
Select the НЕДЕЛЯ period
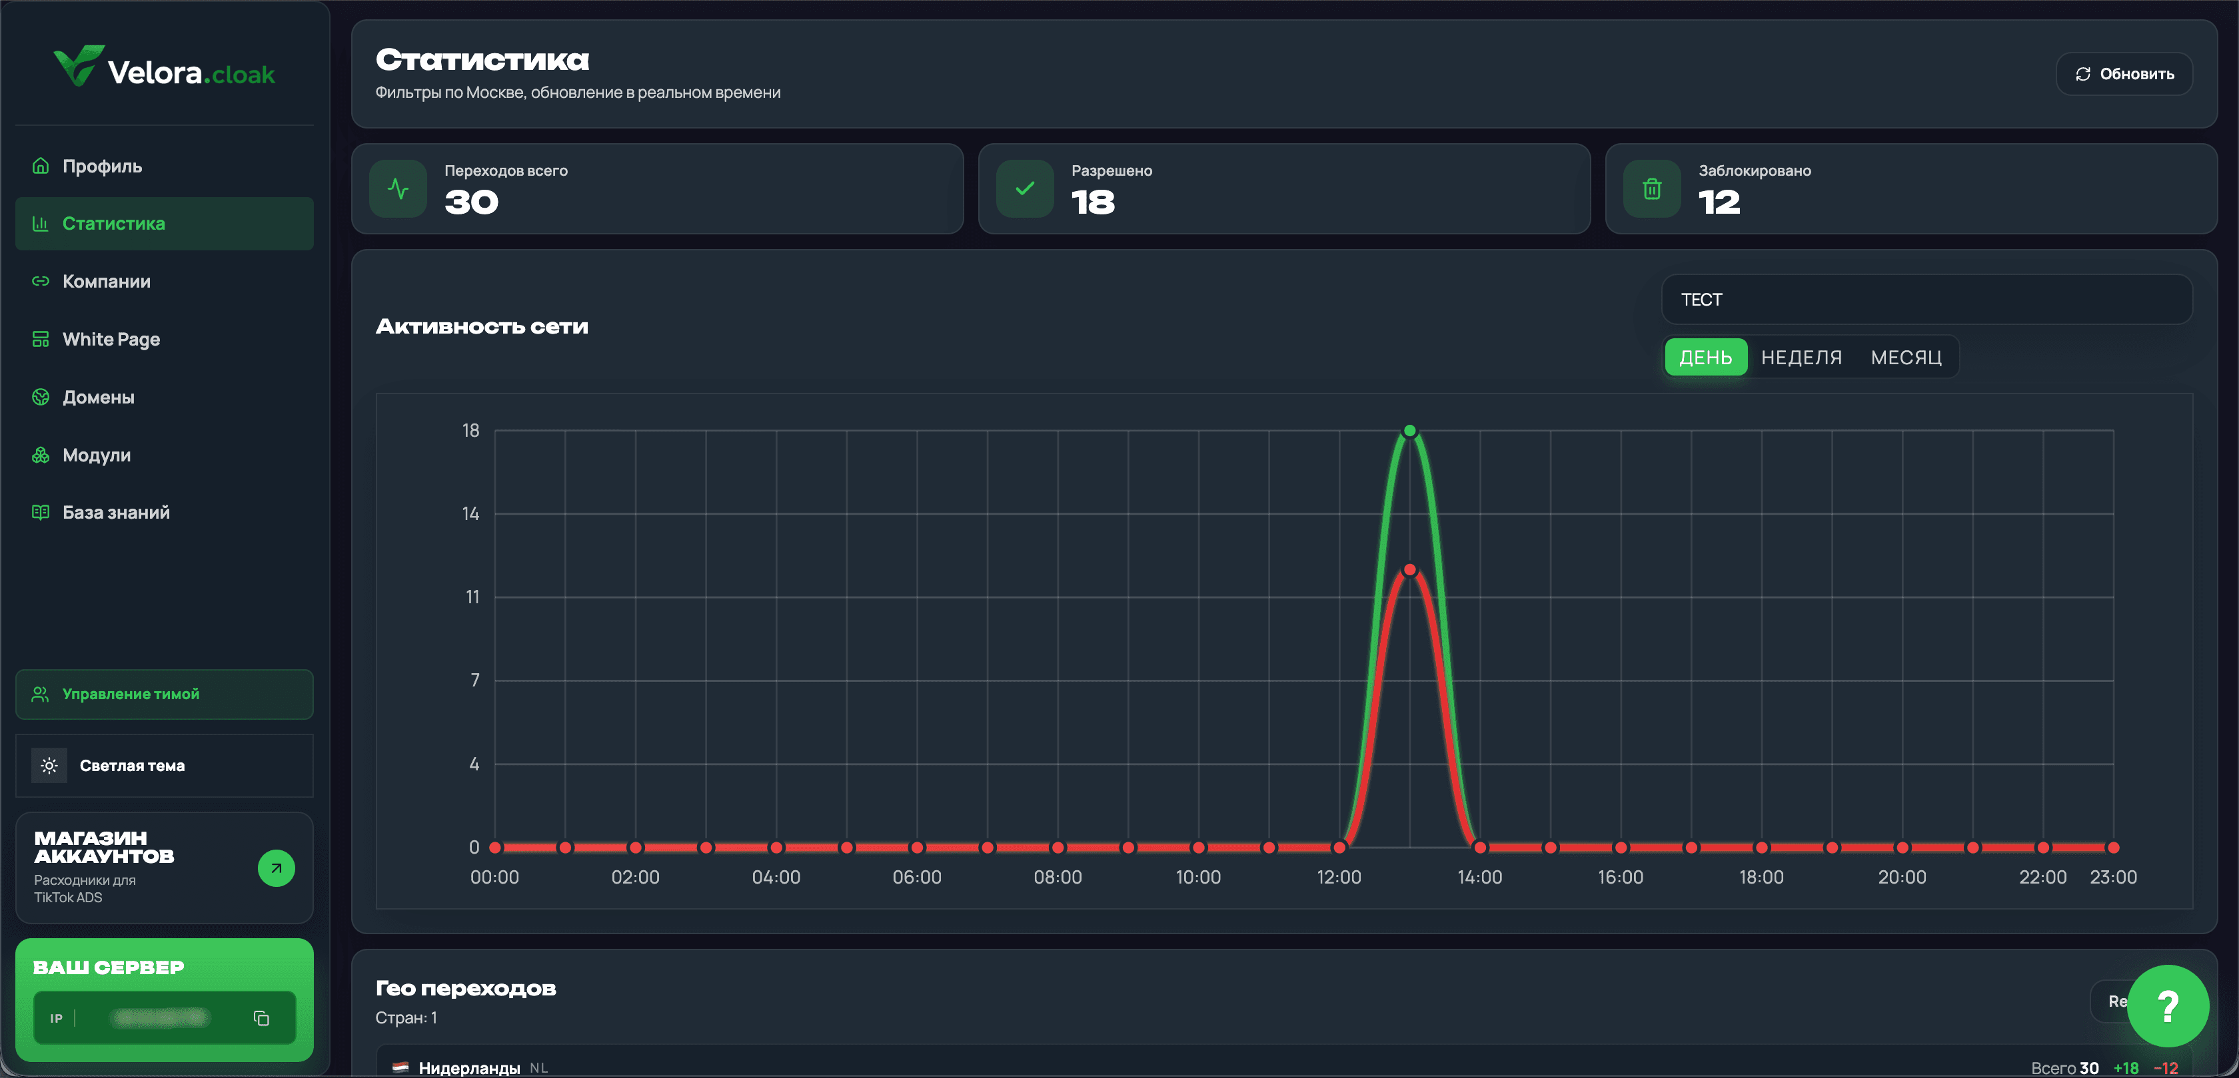(1801, 357)
